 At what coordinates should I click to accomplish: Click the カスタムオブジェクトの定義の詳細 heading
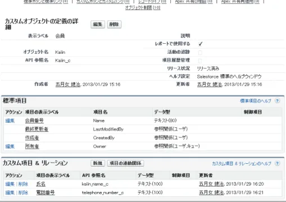(x=42, y=24)
